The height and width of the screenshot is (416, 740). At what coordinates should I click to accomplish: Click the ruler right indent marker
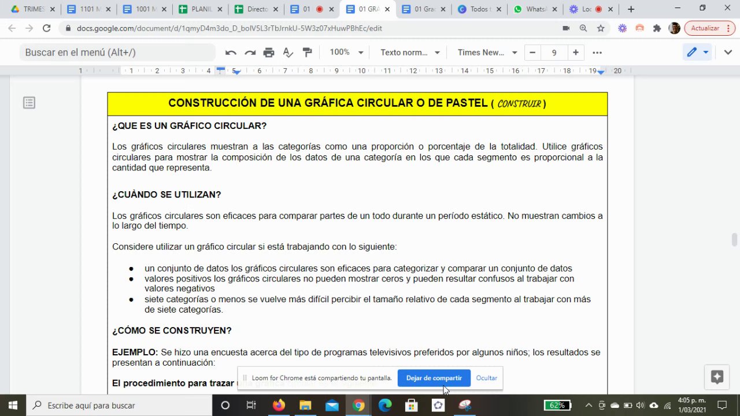pos(601,72)
